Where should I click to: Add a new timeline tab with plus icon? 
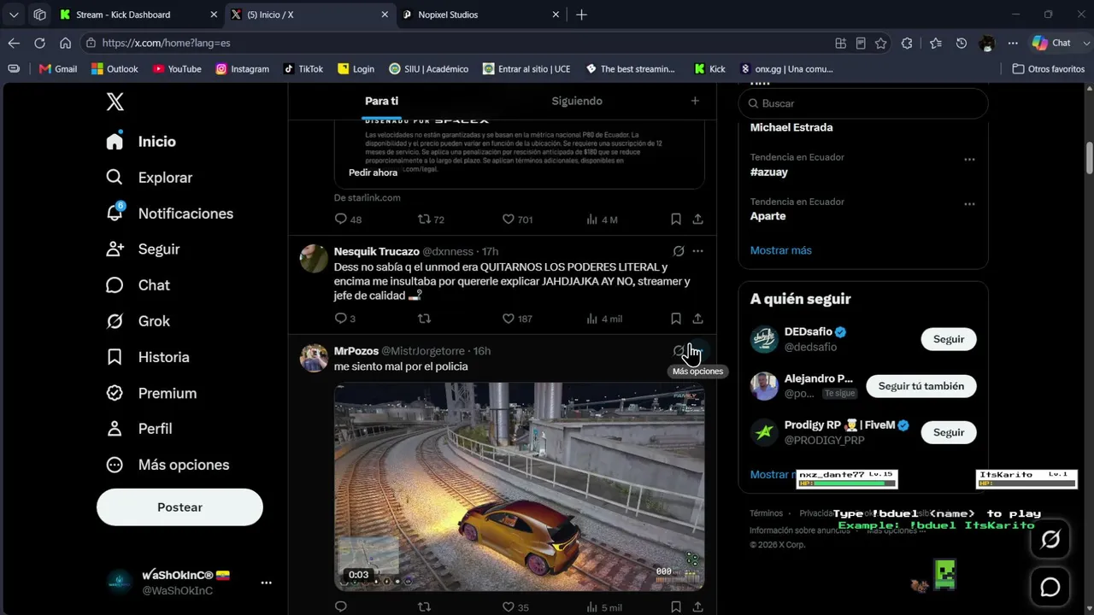pyautogui.click(x=695, y=101)
